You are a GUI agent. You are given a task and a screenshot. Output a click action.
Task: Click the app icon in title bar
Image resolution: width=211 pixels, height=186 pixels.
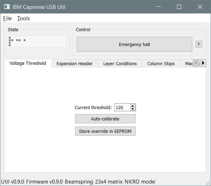point(7,7)
